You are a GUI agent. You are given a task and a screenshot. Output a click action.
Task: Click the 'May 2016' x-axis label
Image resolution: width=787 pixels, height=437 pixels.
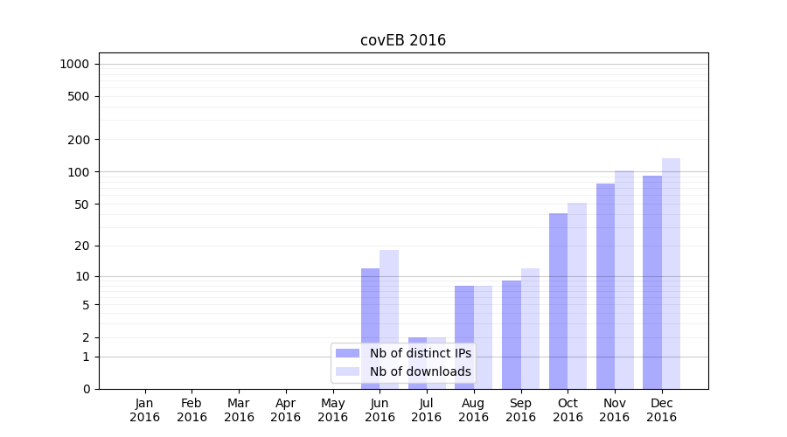(333, 410)
